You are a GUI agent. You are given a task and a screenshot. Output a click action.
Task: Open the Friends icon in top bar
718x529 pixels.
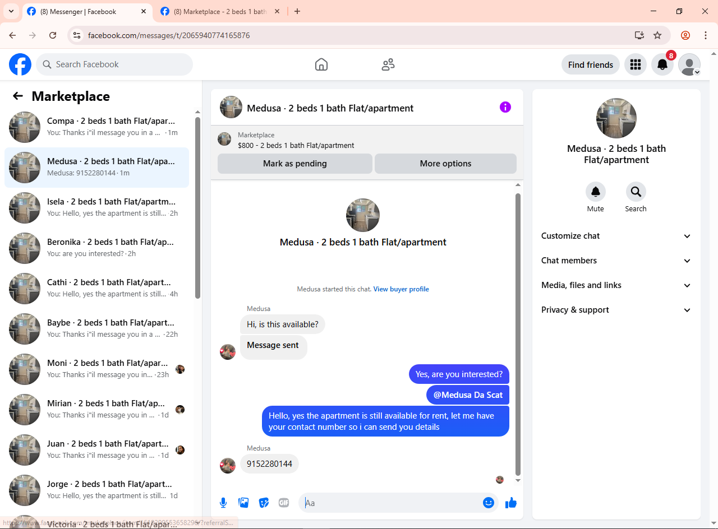point(388,64)
